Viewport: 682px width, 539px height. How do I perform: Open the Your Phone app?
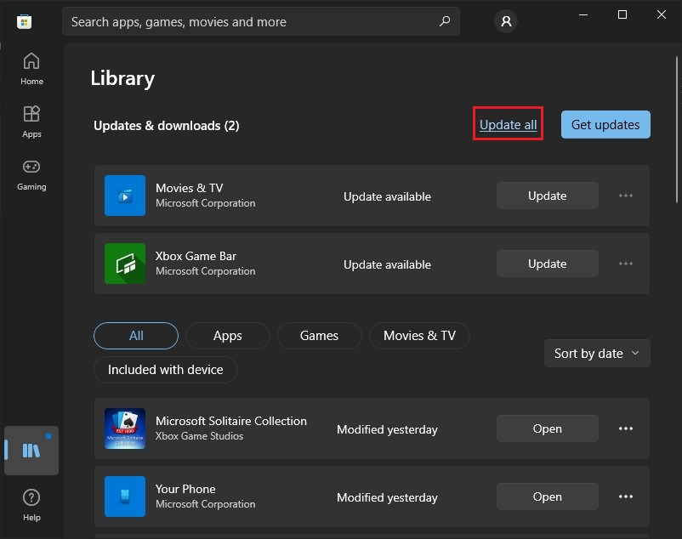[547, 496]
